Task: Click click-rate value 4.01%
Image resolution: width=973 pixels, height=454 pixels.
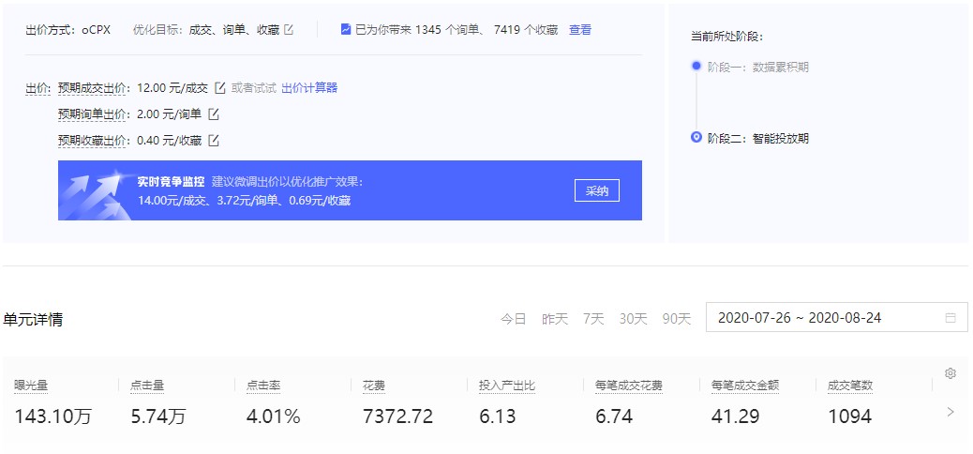Action: 274,416
